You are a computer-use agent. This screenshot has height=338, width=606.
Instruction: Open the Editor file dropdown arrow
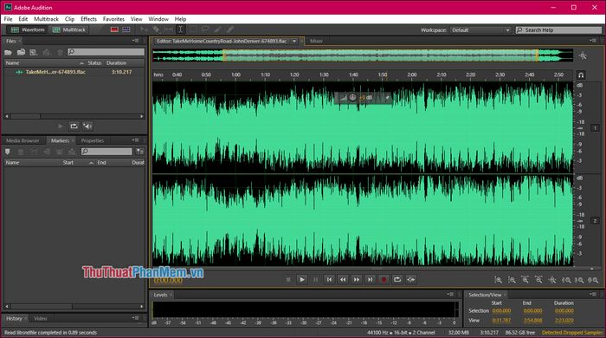tap(294, 41)
